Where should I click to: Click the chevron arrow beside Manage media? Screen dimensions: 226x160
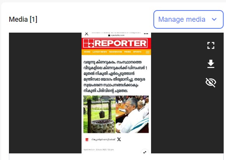(x=214, y=19)
